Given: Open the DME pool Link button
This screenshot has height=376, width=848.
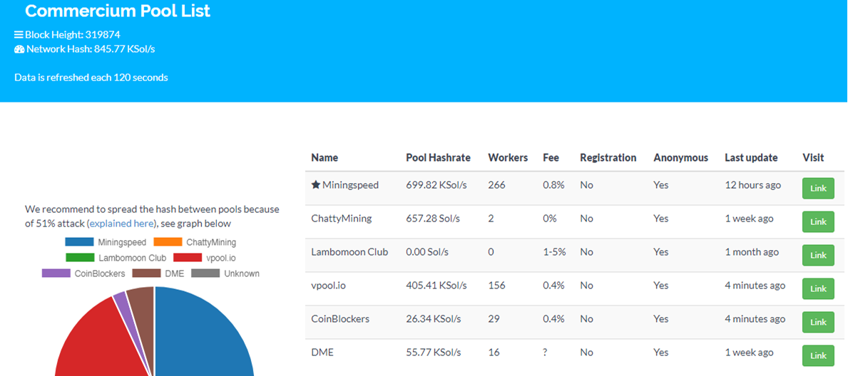Looking at the screenshot, I should 818,356.
